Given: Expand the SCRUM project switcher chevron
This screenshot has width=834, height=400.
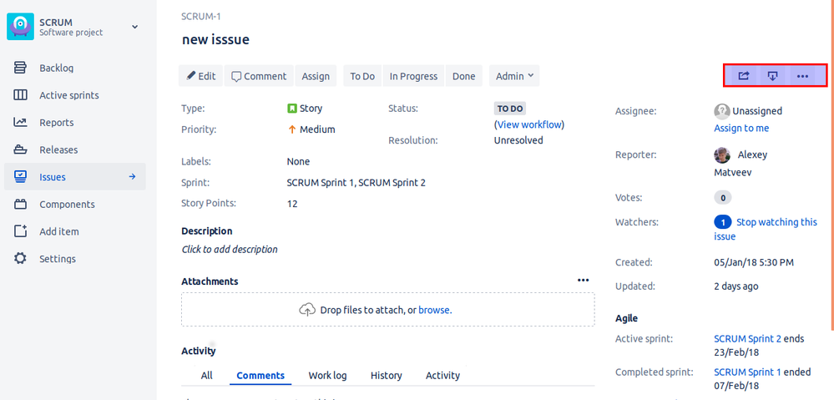Looking at the screenshot, I should pyautogui.click(x=135, y=27).
